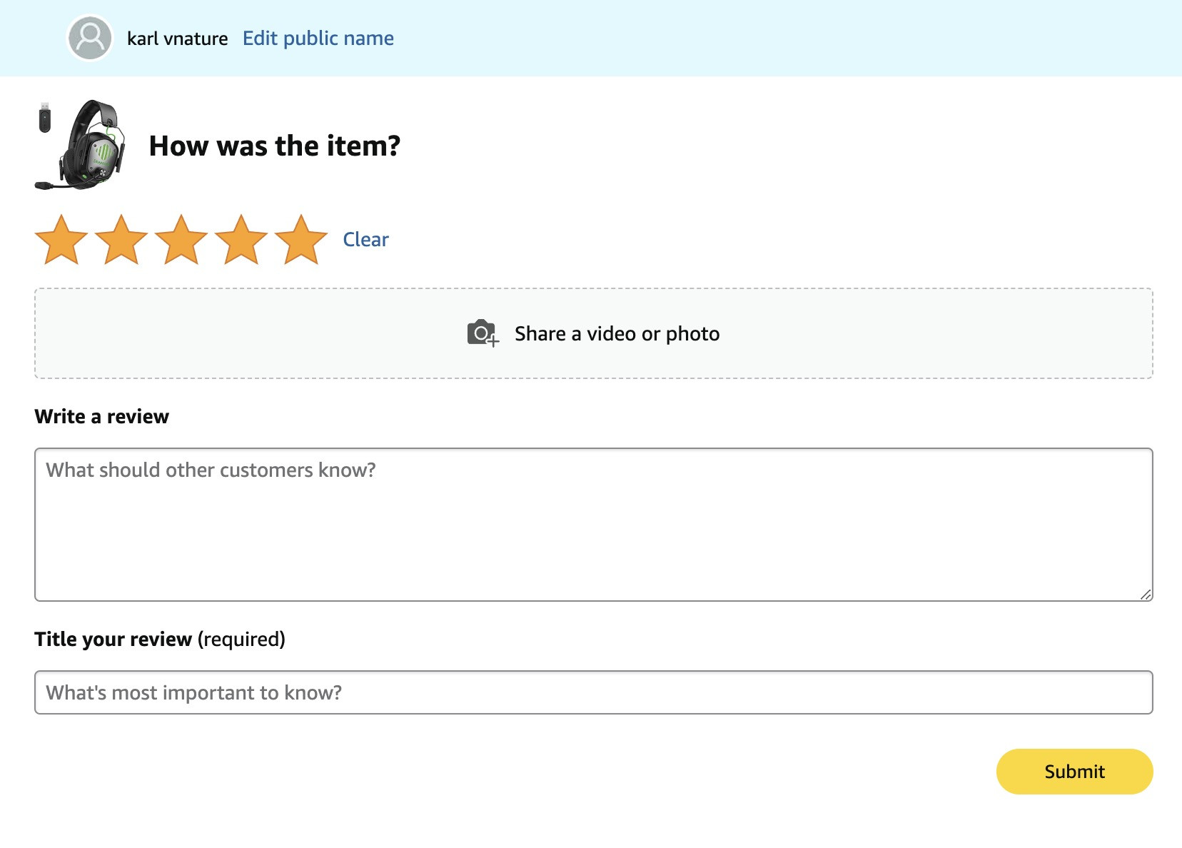
Task: Click the profile avatar icon
Action: [x=90, y=38]
